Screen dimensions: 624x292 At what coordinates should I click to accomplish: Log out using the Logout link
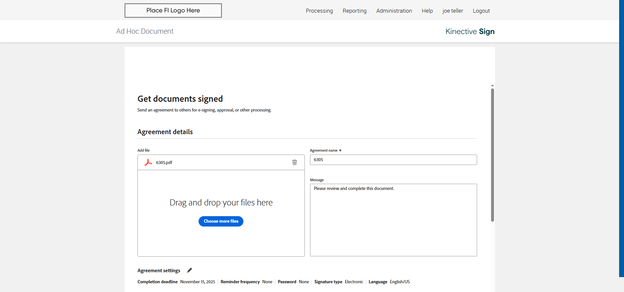[481, 11]
